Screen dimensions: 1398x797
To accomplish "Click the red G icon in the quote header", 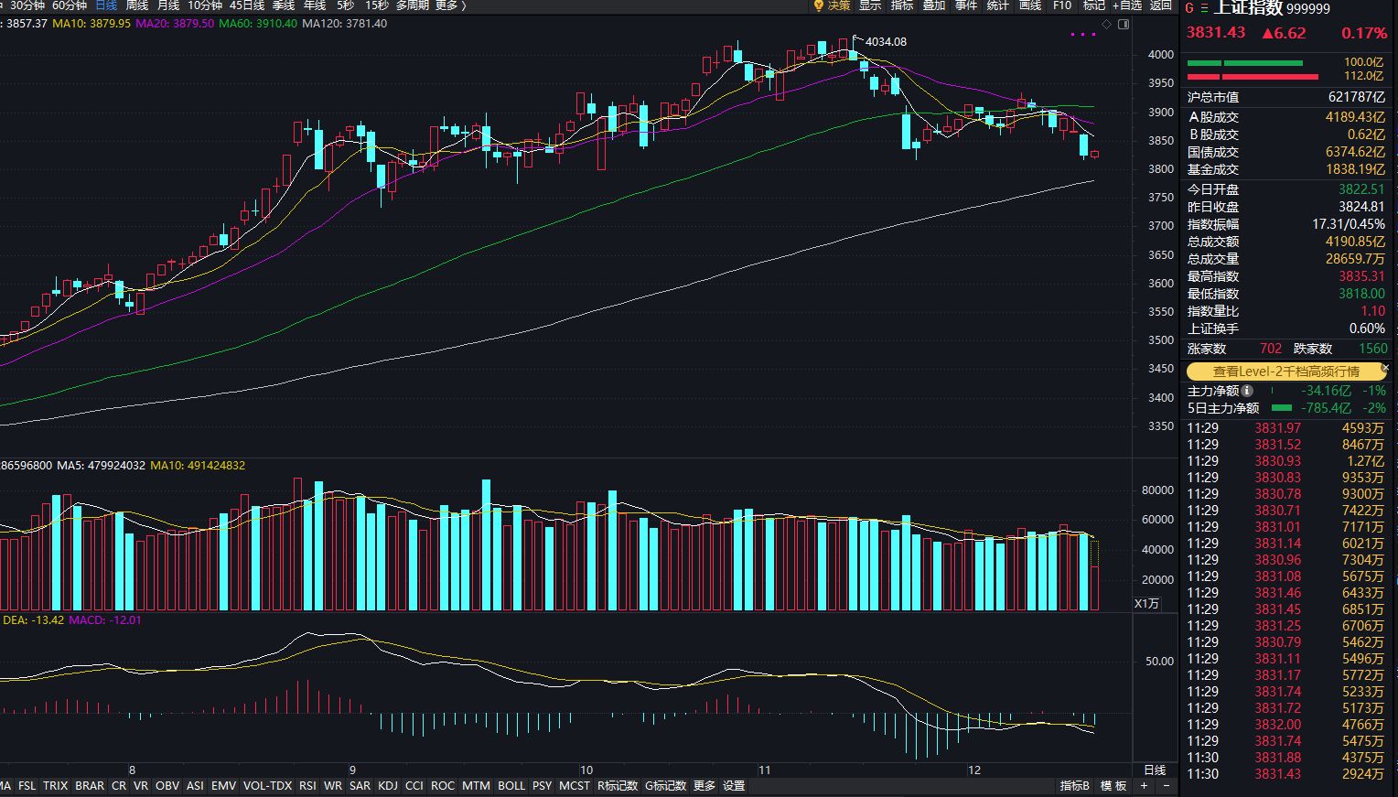I will (x=1190, y=8).
